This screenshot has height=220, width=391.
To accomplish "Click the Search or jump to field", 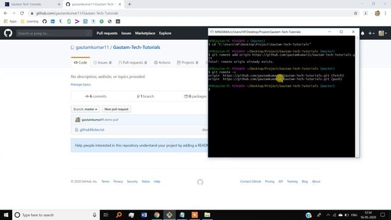I will tap(54, 33).
